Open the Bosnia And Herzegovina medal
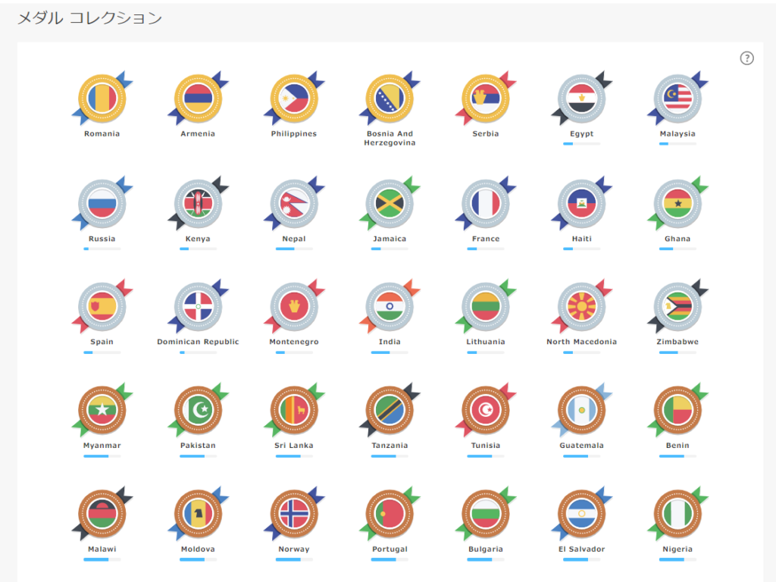This screenshot has height=582, width=776. [390, 99]
